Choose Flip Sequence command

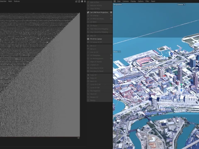pyautogui.click(x=99, y=91)
